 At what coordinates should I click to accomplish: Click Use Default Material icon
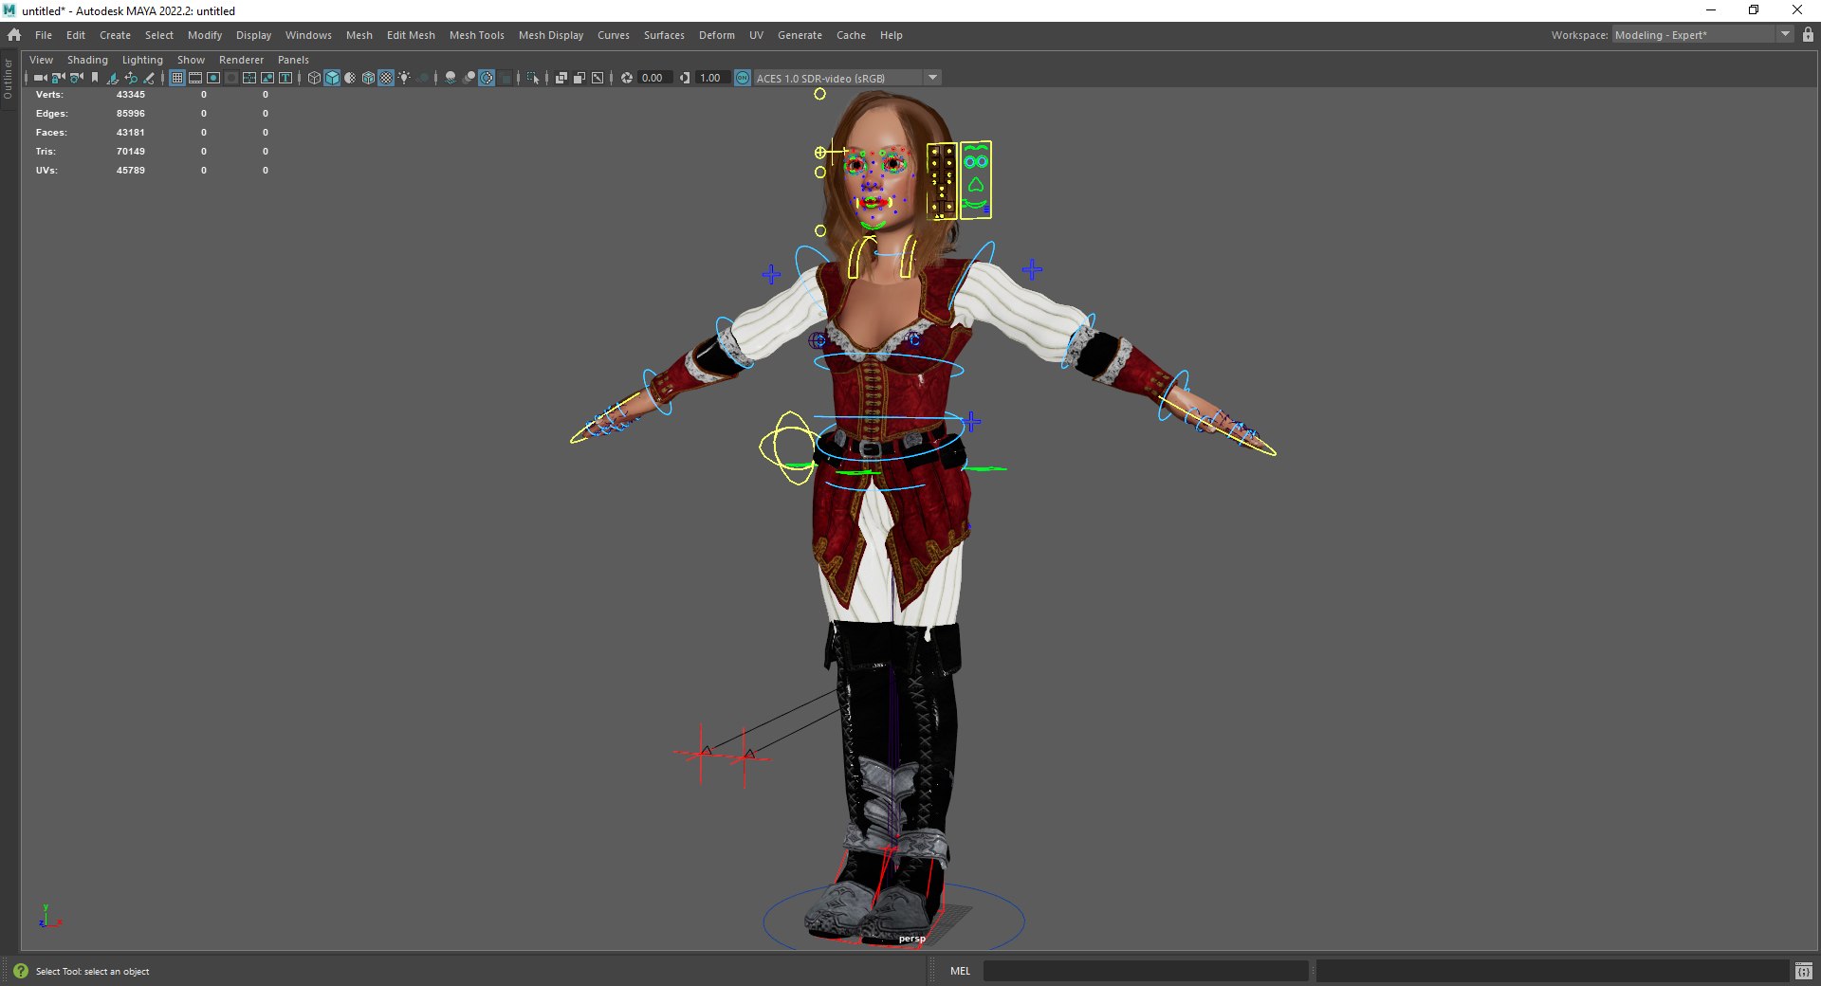coord(350,78)
